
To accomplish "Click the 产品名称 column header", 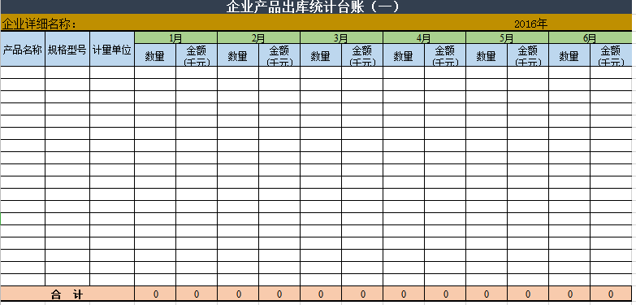I will (22, 49).
